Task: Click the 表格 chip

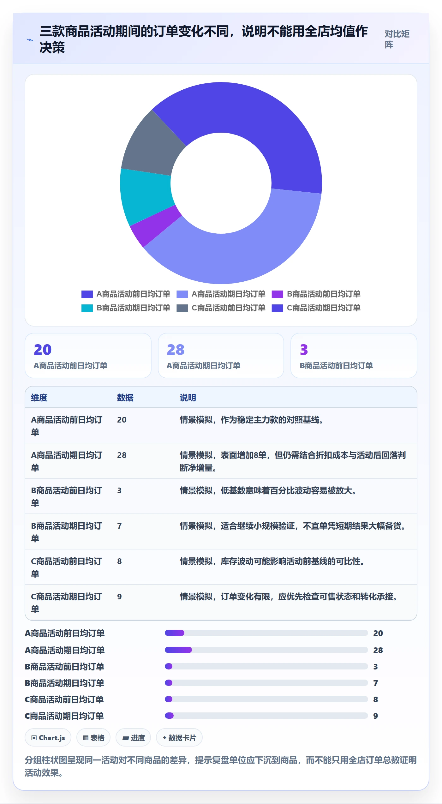Action: click(93, 738)
